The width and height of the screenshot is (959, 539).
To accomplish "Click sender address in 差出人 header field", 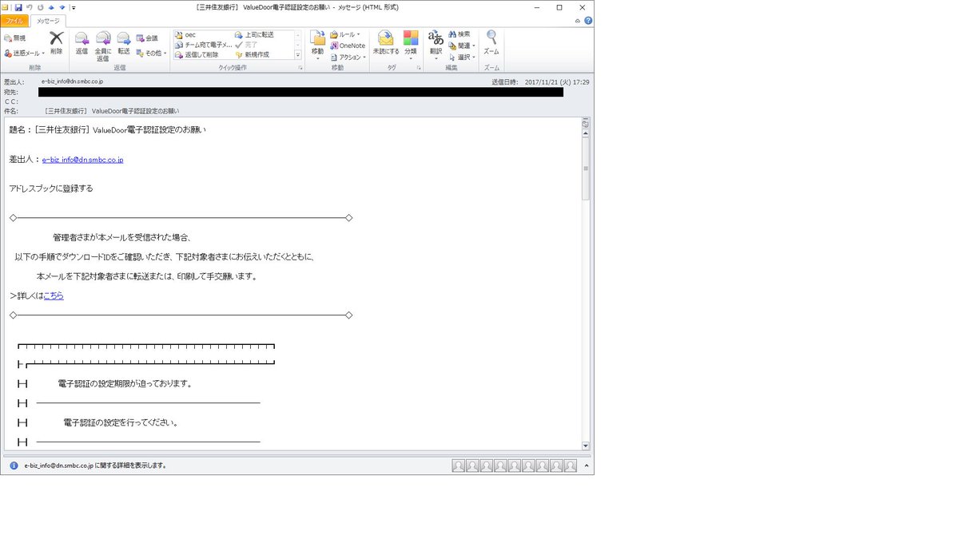I will pos(72,81).
